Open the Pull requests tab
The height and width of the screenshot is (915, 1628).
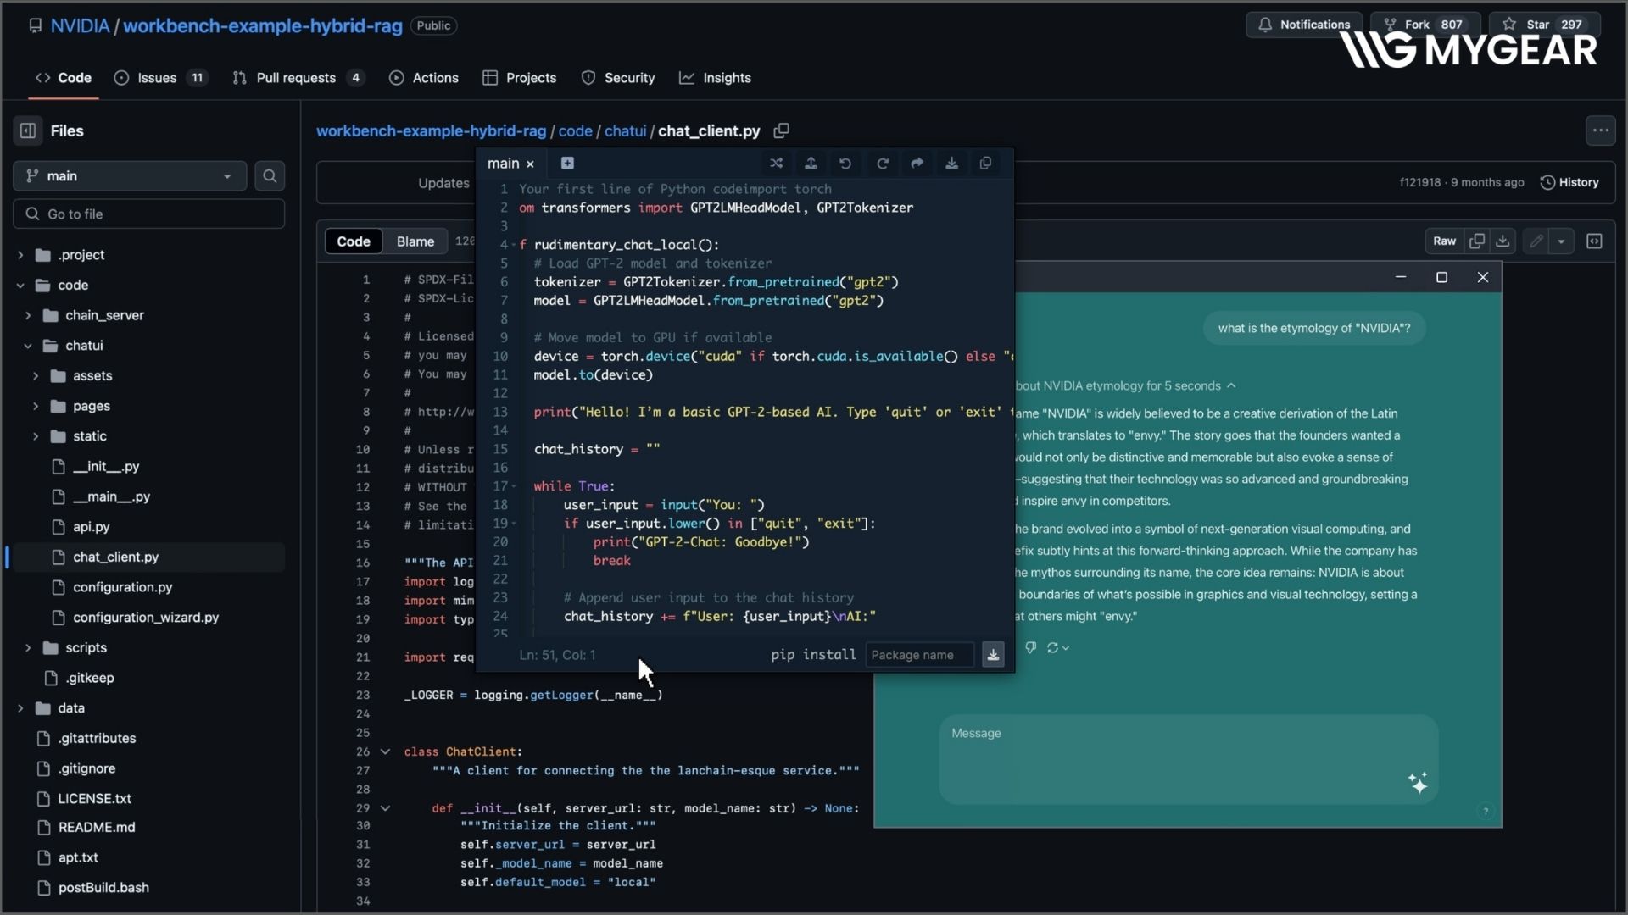296,78
